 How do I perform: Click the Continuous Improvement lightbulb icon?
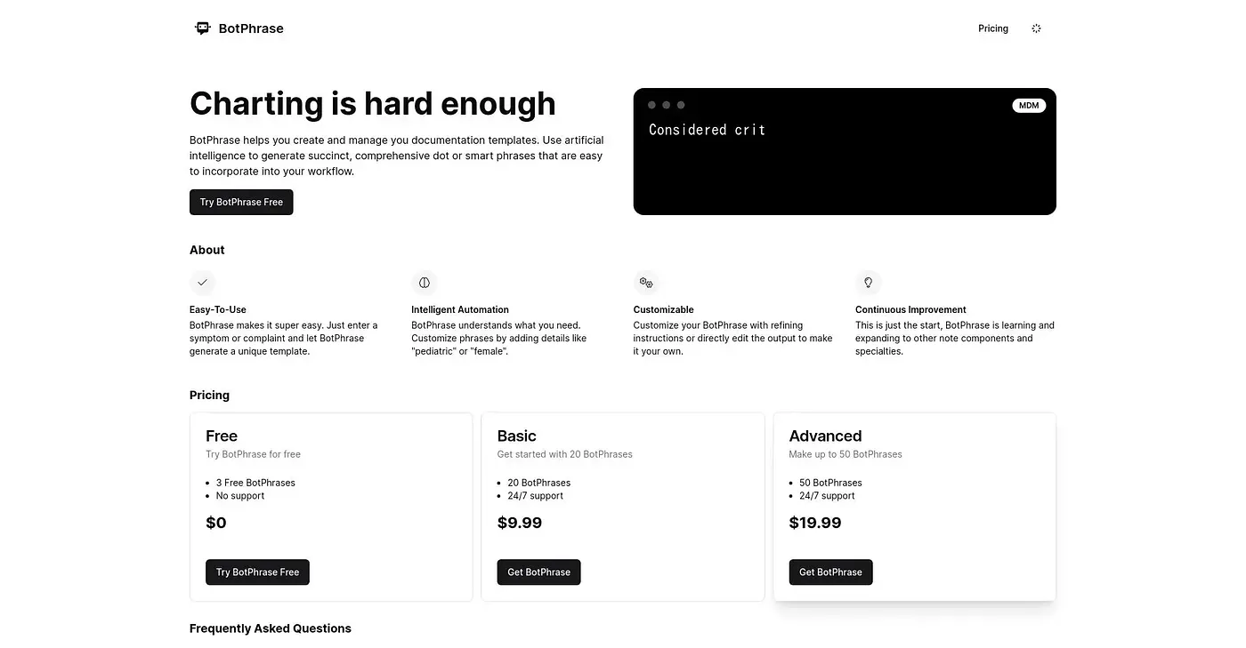click(869, 283)
